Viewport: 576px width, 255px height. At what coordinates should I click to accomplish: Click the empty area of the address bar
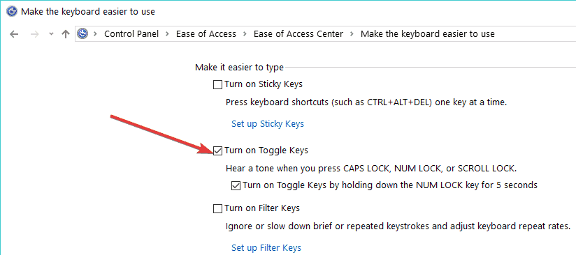(x=535, y=34)
